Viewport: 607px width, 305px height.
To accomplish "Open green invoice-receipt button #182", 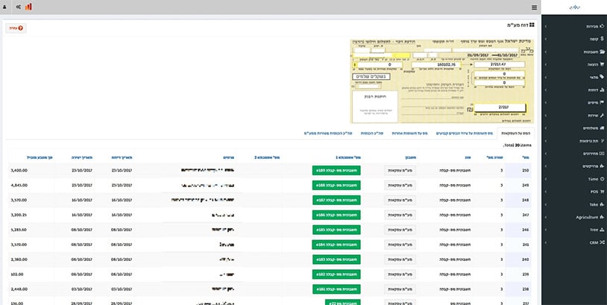I will coord(336,274).
